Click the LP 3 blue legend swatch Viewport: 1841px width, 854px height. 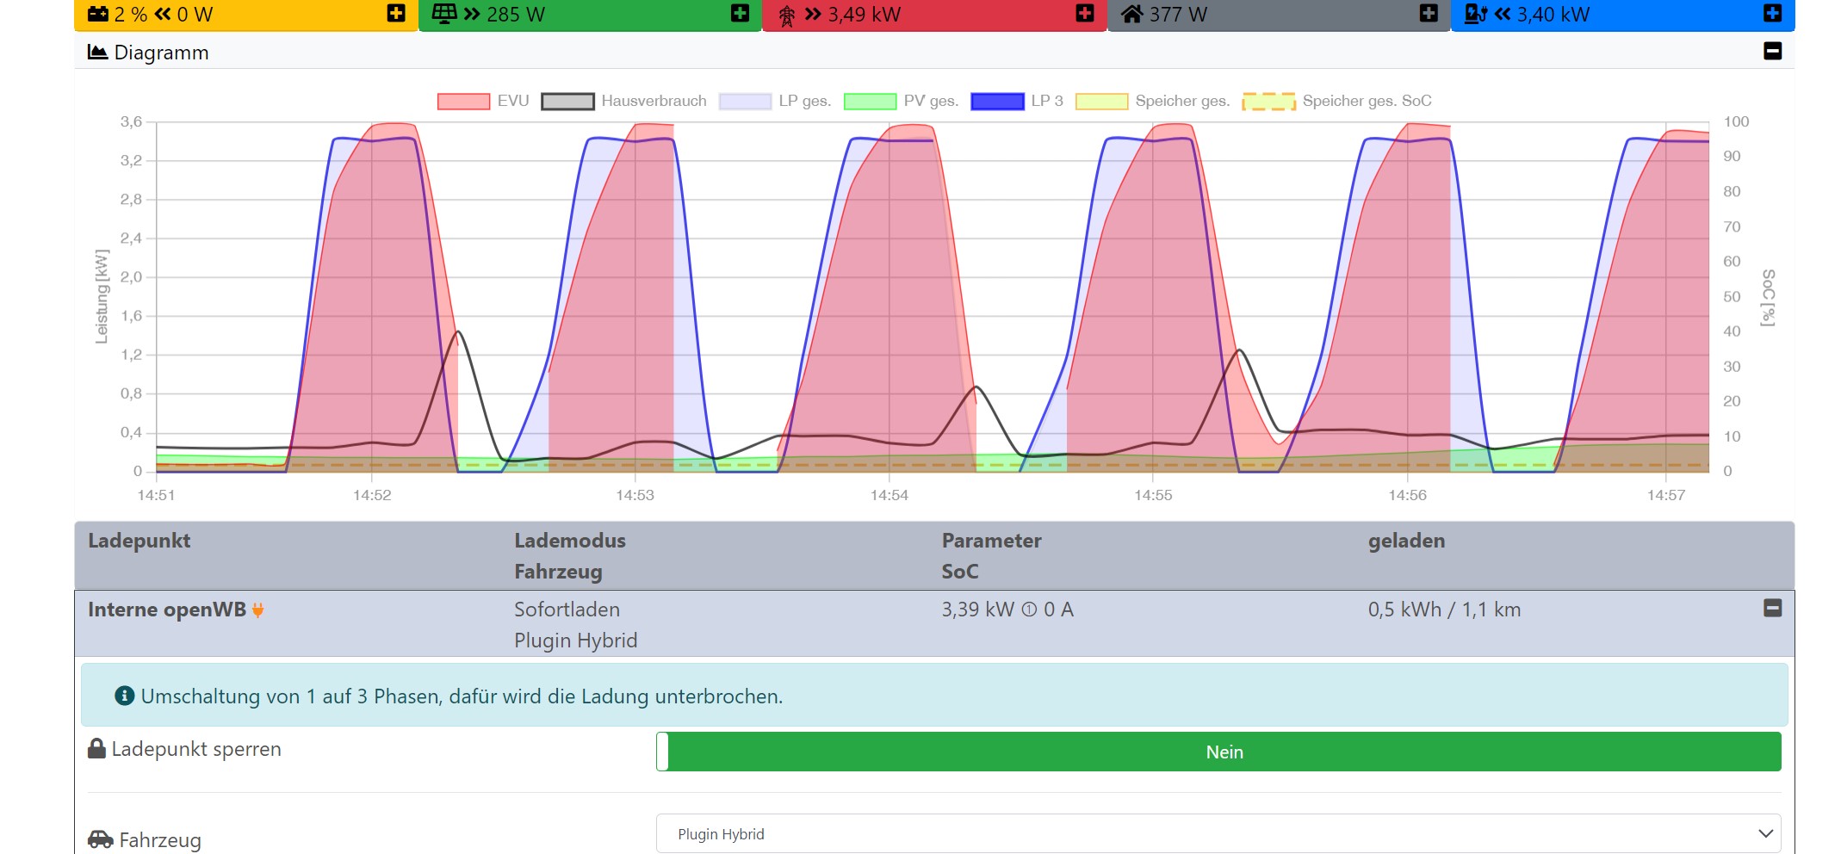(997, 101)
